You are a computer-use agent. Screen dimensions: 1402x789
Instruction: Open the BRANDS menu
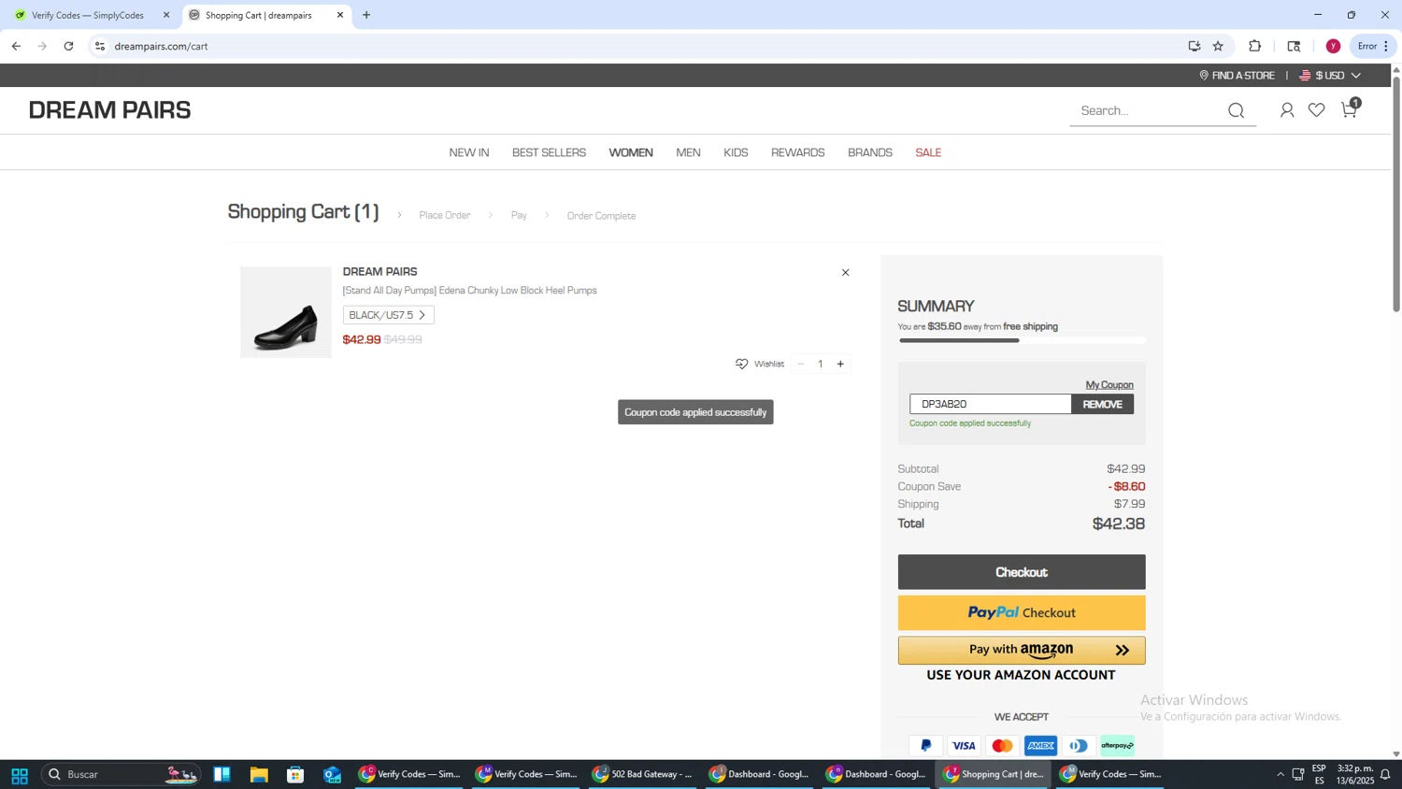tap(869, 152)
